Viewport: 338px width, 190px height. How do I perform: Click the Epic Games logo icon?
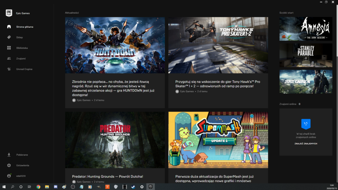tap(9, 13)
